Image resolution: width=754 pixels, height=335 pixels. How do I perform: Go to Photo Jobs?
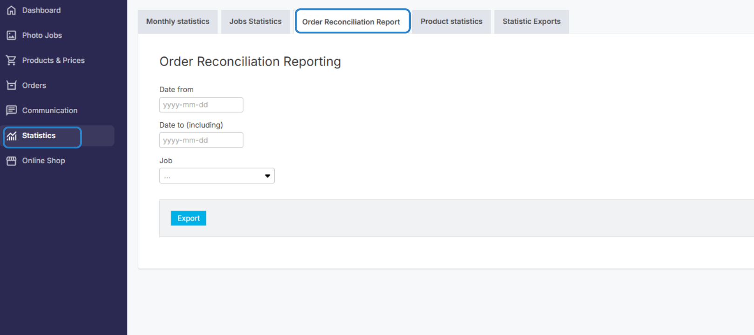pyautogui.click(x=42, y=35)
